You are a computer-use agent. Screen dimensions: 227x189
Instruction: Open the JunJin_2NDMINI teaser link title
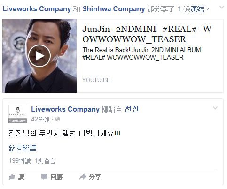coord(147,34)
